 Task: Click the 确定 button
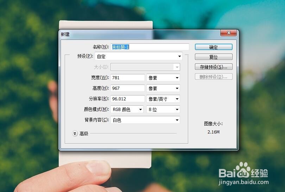coord(214,47)
